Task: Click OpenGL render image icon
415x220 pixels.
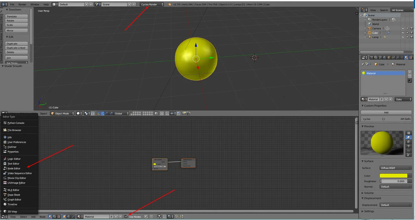Action: tap(184, 113)
